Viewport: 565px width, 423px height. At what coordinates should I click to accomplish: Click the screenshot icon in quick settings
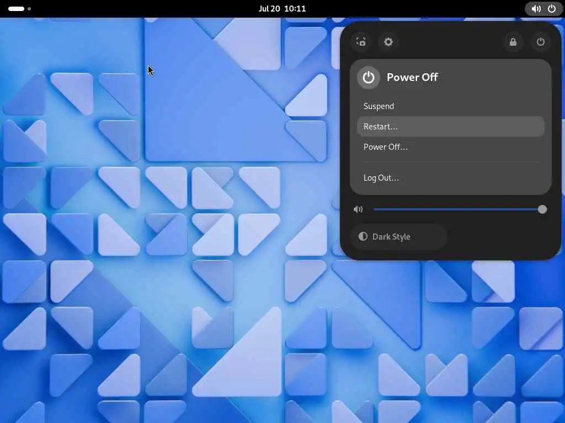(361, 42)
